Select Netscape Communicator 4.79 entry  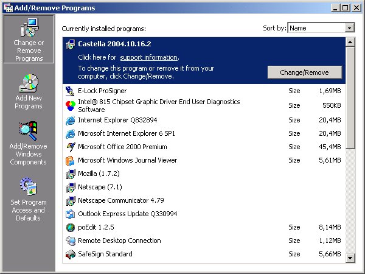204,200
